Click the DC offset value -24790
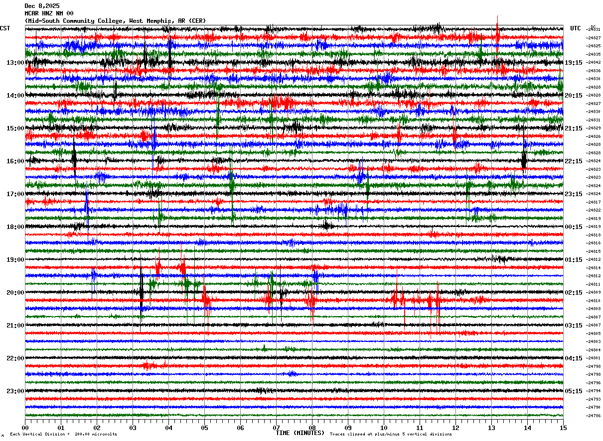The width and height of the screenshot is (603, 441). point(593,407)
